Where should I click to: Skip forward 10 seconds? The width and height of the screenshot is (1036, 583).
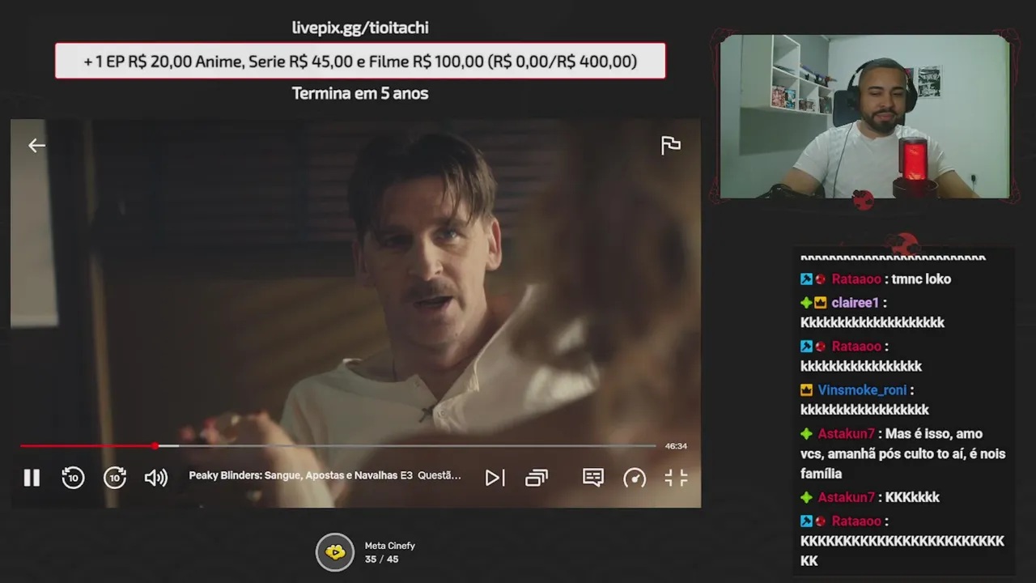[115, 478]
